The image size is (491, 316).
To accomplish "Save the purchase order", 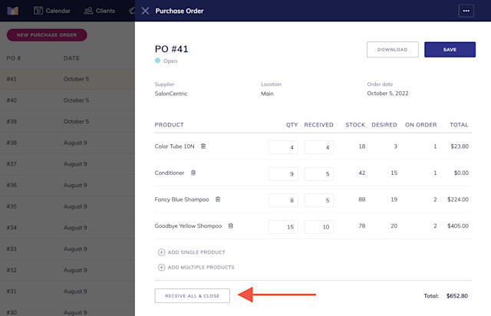I will [x=450, y=50].
